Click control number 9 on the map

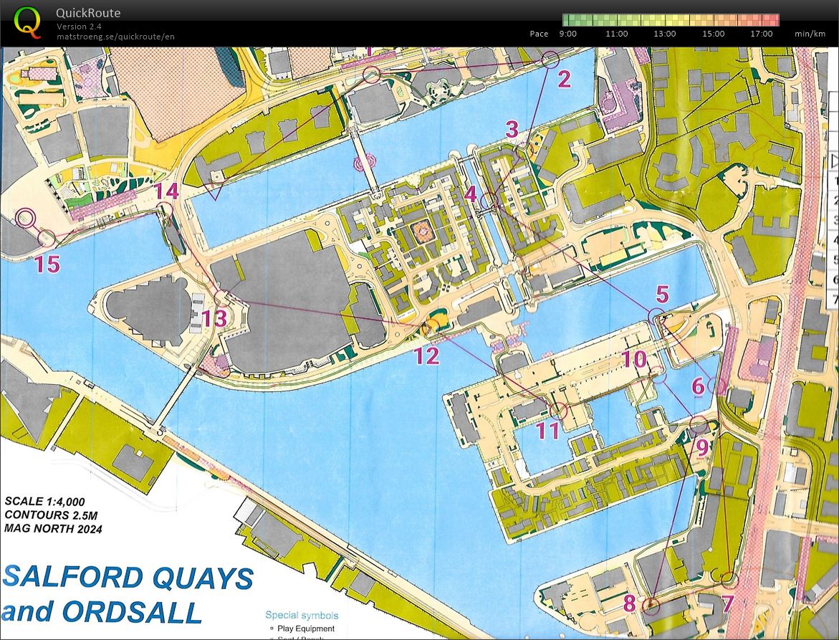coord(702,447)
